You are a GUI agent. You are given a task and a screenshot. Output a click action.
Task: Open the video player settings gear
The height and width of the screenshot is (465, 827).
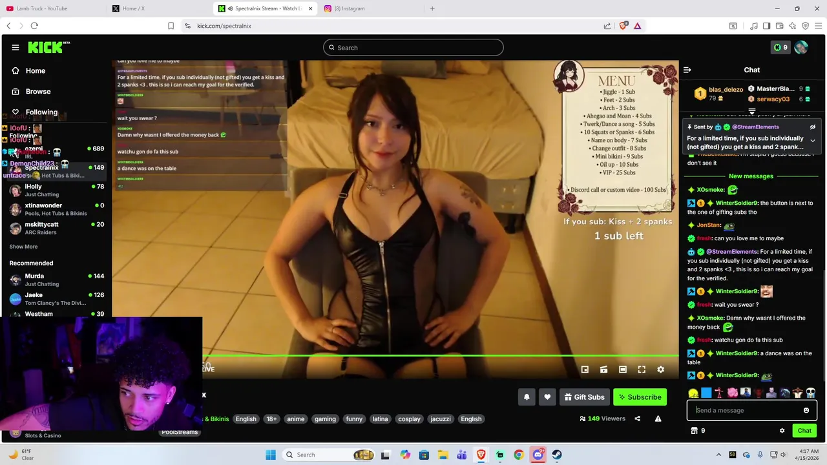pos(660,369)
